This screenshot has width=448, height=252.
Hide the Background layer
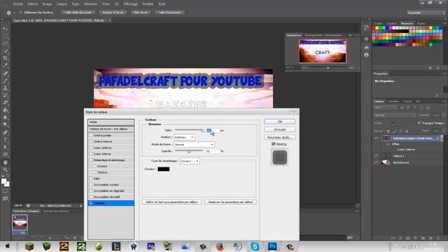pyautogui.click(x=376, y=162)
